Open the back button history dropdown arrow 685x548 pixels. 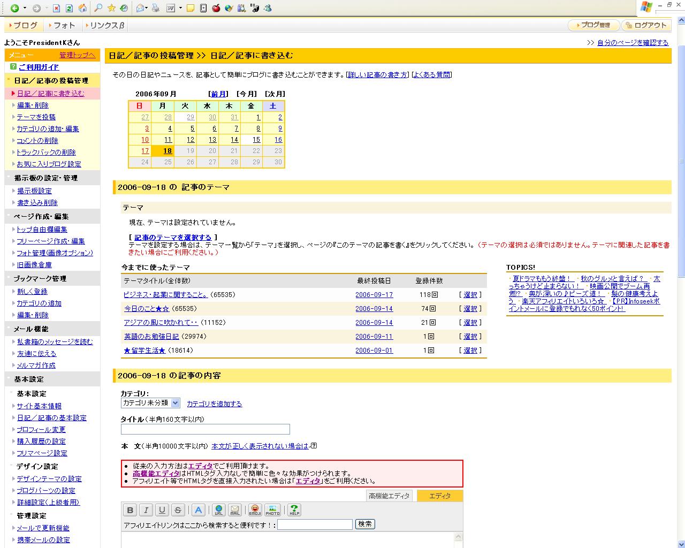25,8
